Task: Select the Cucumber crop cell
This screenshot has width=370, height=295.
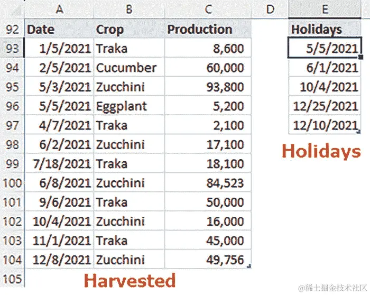Action: [129, 68]
